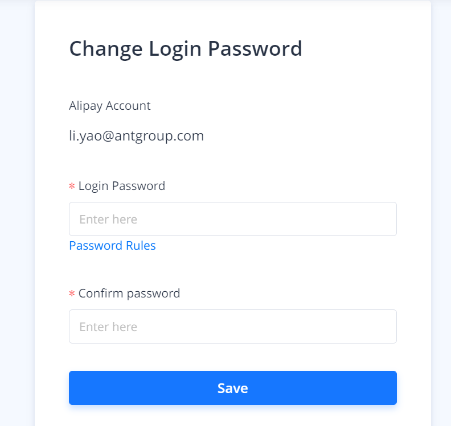The height and width of the screenshot is (426, 451).
Task: Click the Login Password field label
Action: (122, 186)
